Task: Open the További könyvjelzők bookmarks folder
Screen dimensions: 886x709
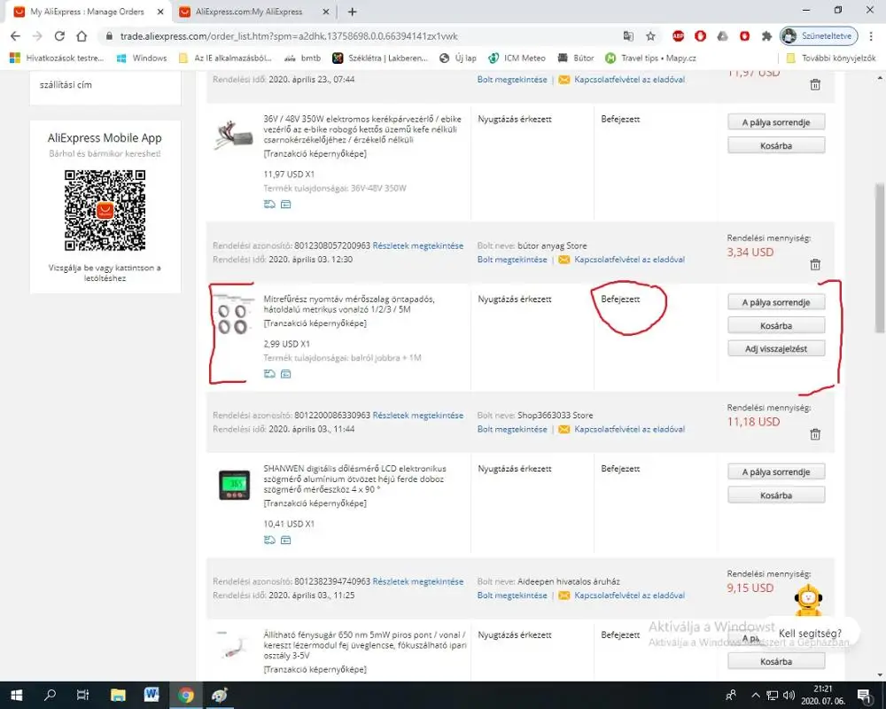Action: (x=831, y=58)
